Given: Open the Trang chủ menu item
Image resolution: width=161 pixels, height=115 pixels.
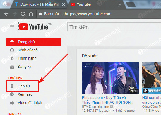Looking at the screenshot, I should point(34,42).
